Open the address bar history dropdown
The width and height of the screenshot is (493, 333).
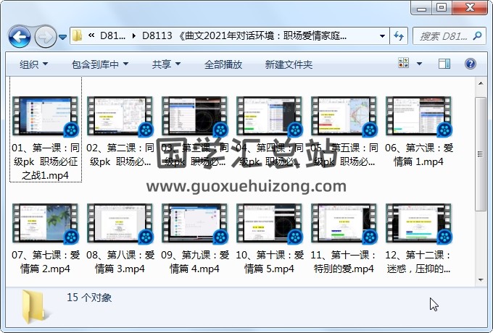382,35
